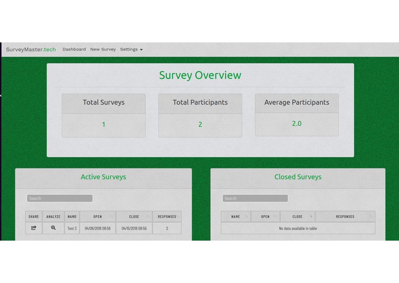
Task: Sort Active Surveys by Share column
Action: pyautogui.click(x=34, y=217)
